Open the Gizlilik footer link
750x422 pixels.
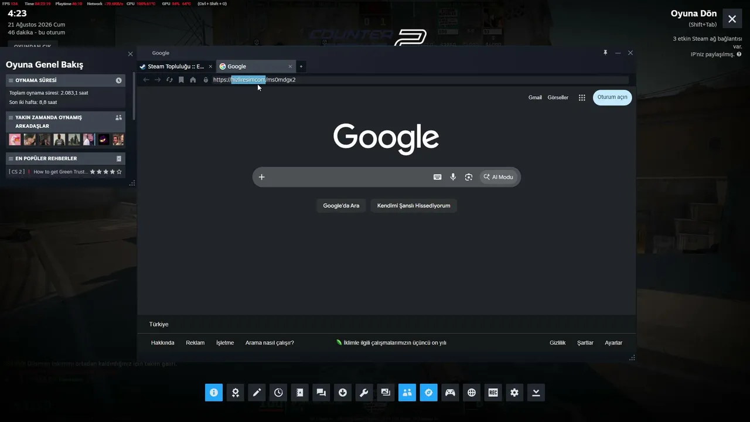(x=558, y=343)
